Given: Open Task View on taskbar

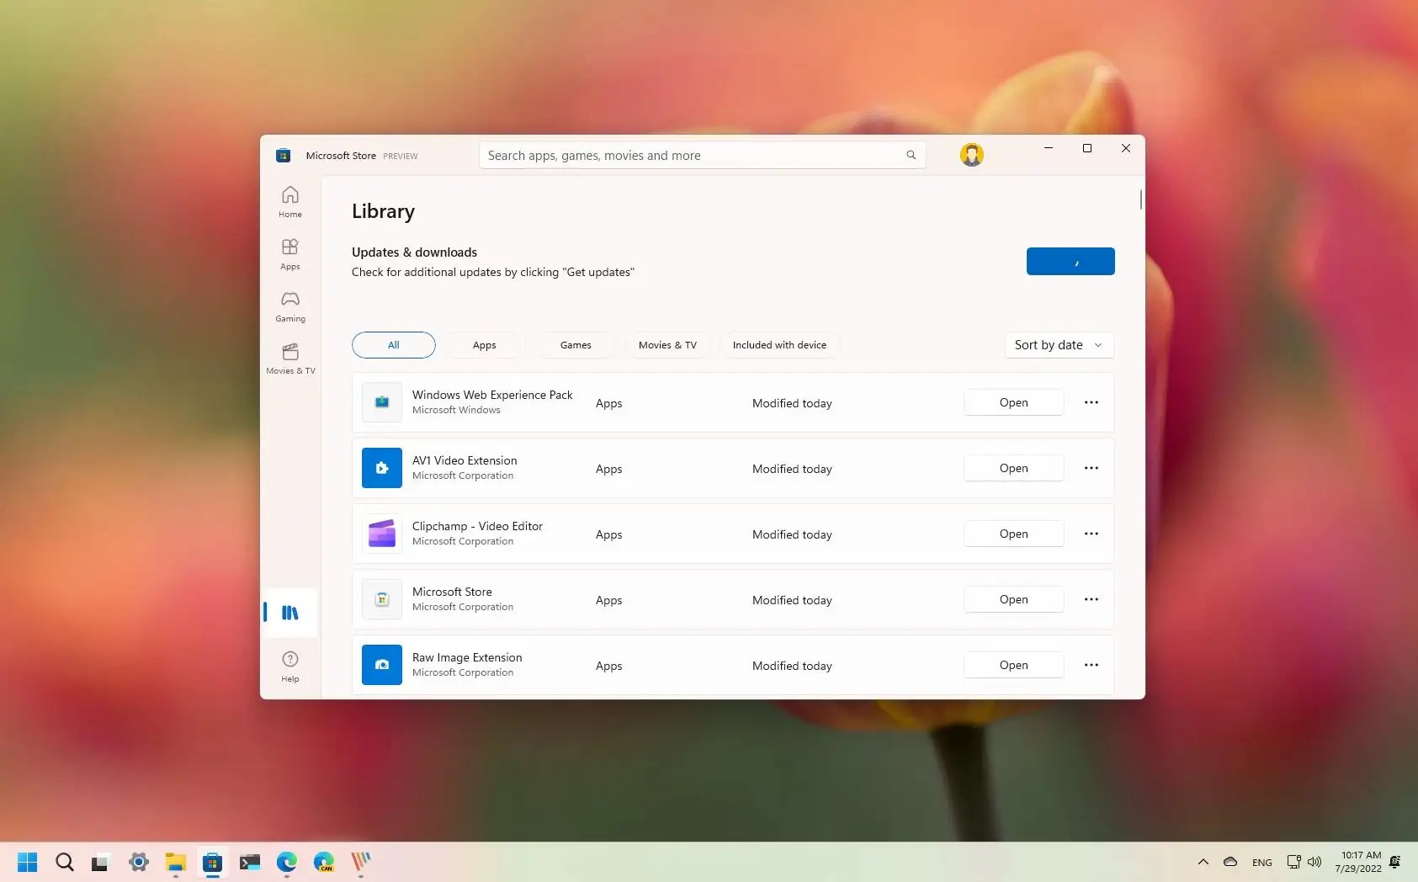Looking at the screenshot, I should pos(101,862).
